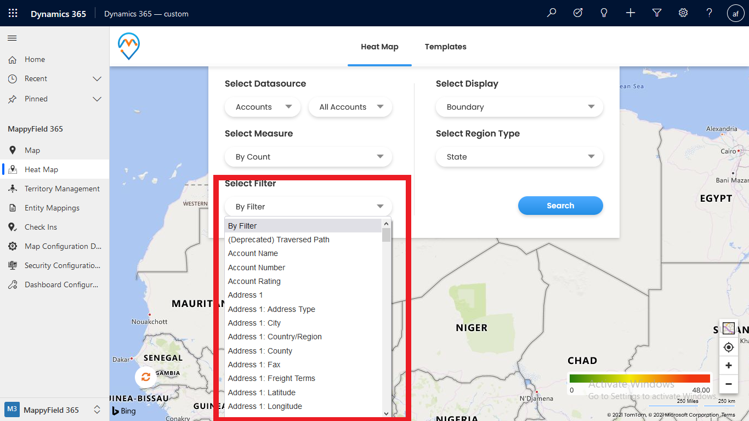
Task: Select 'Account Name' filter option
Action: pos(303,253)
